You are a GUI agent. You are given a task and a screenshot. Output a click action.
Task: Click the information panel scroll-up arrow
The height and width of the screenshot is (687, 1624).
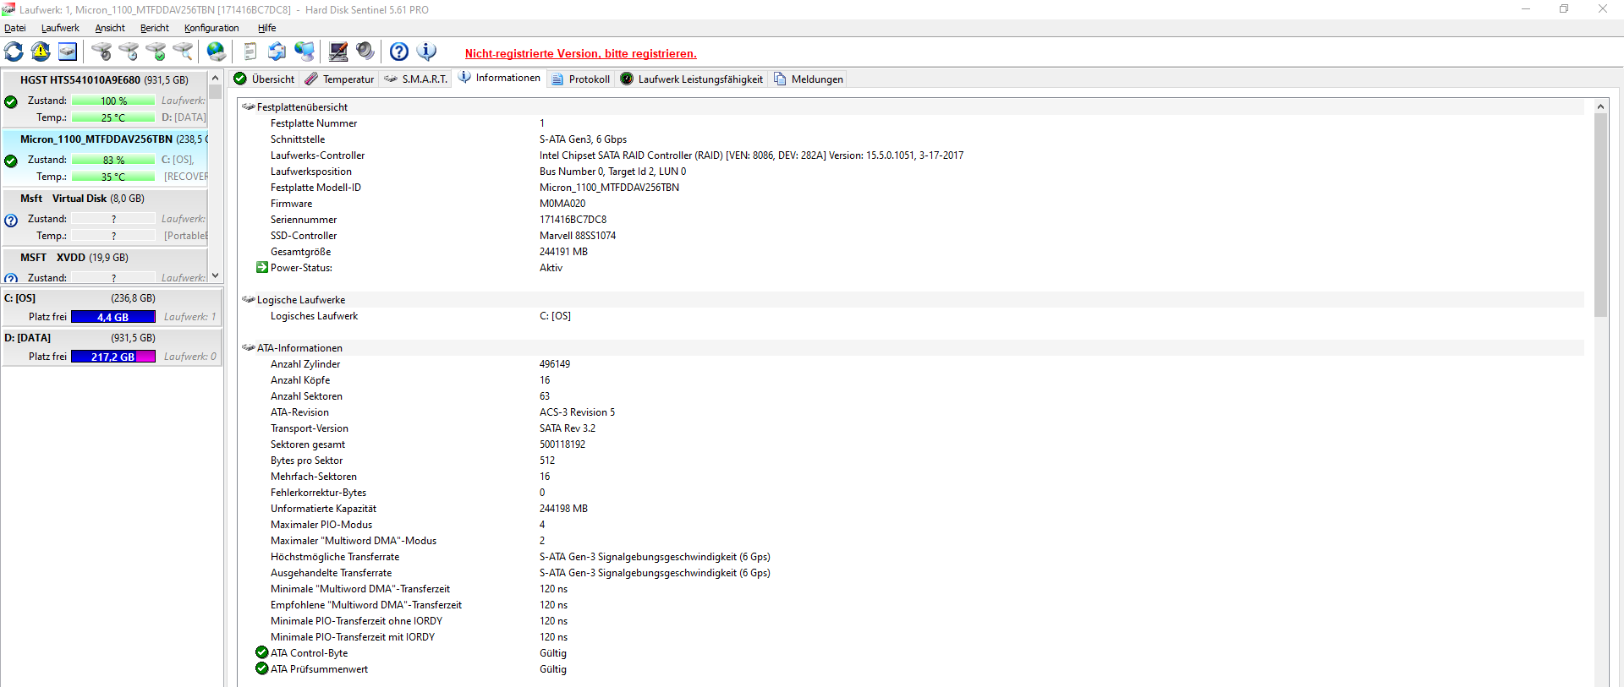pyautogui.click(x=1600, y=106)
